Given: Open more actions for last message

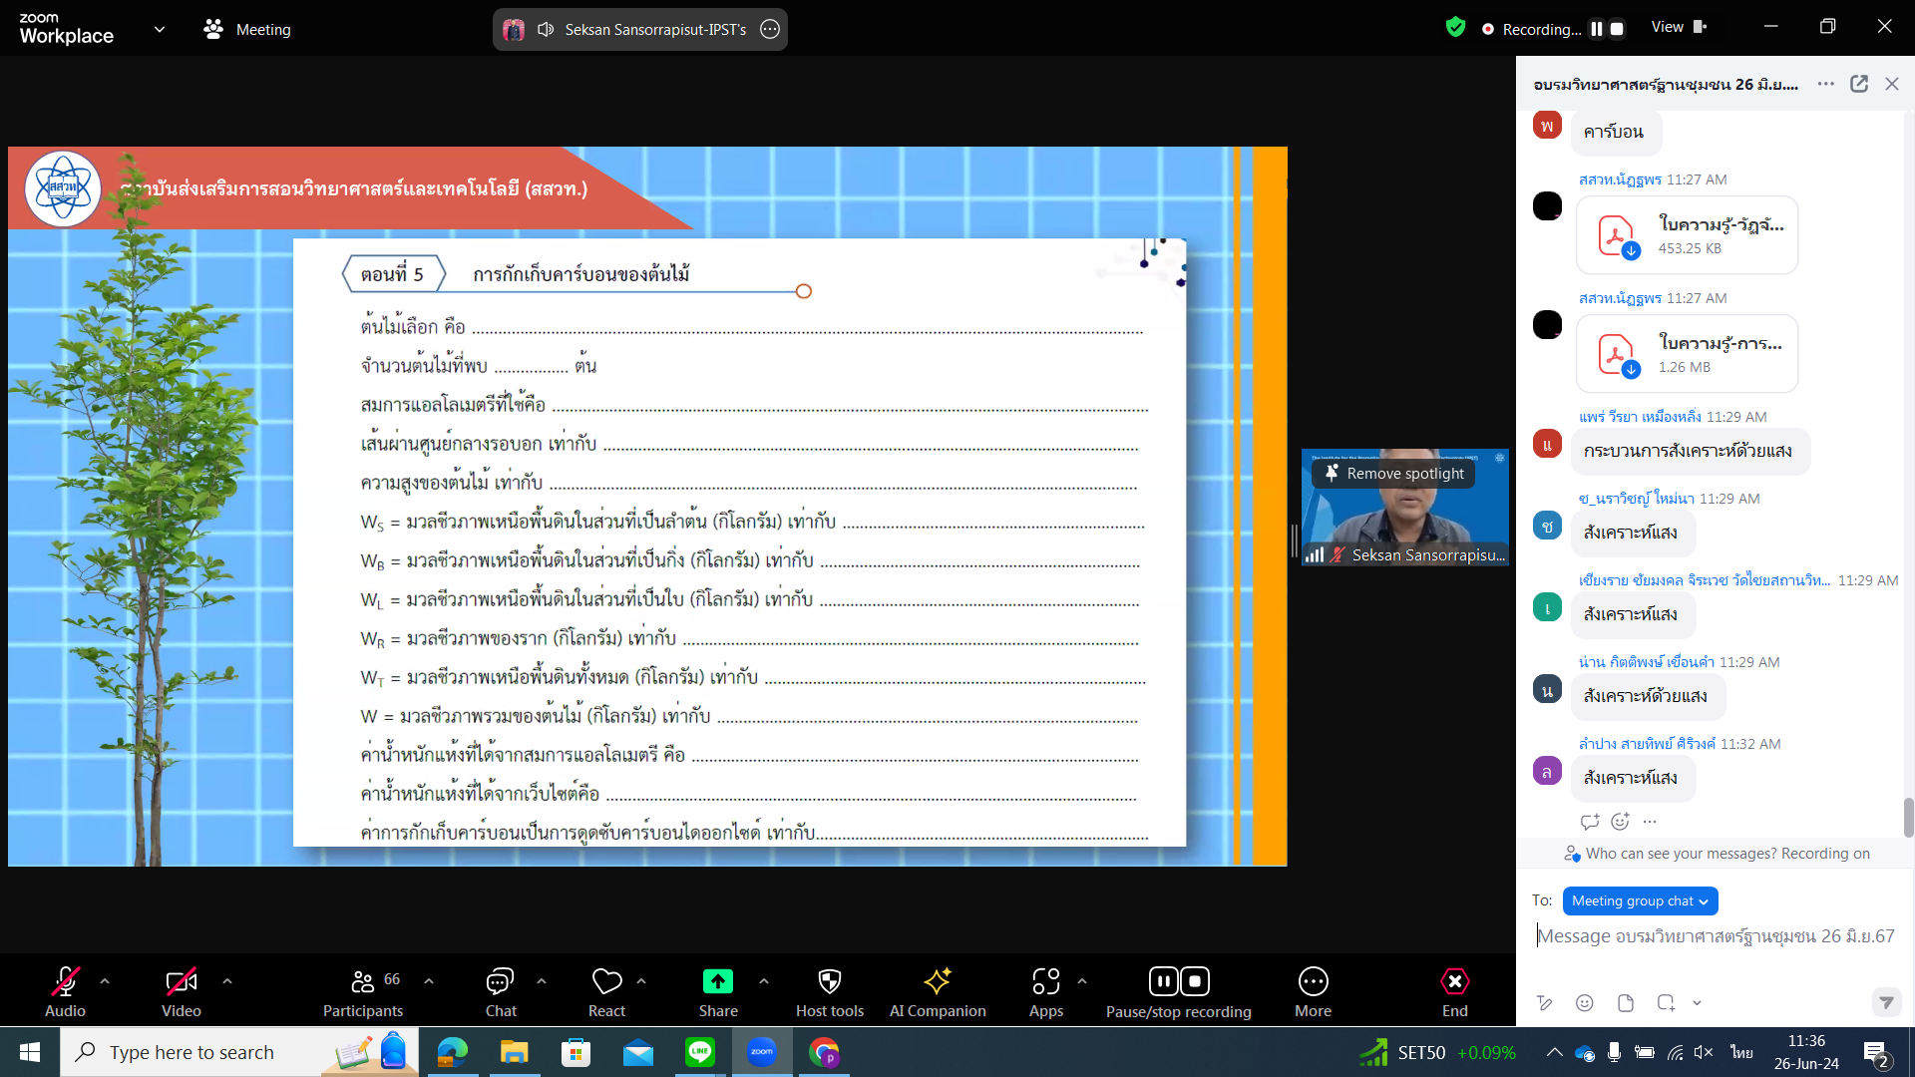Looking at the screenshot, I should [1650, 822].
